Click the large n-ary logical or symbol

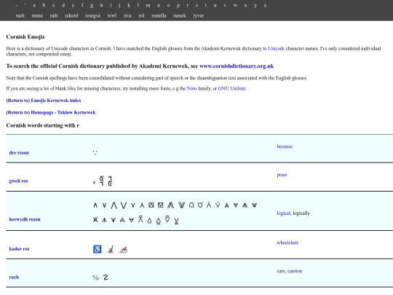(x=123, y=205)
